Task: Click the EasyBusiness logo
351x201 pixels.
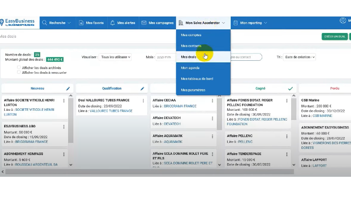Action: [x=18, y=23]
